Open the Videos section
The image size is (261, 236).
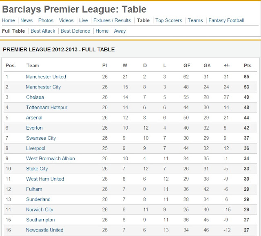pyautogui.click(x=66, y=20)
